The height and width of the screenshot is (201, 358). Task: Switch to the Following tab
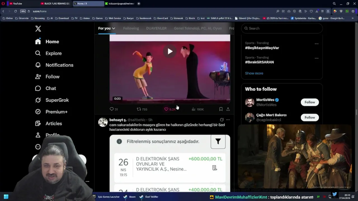point(131,28)
